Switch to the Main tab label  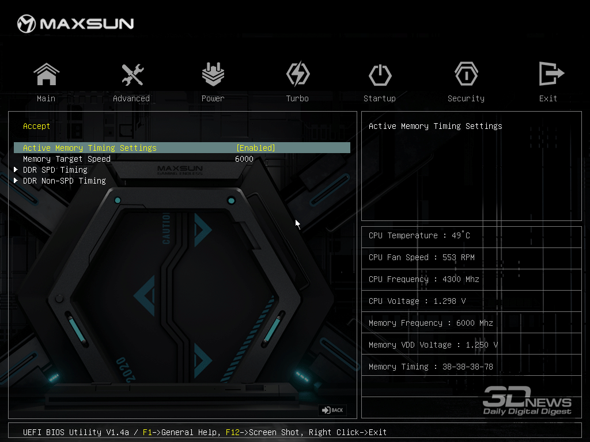pos(46,98)
